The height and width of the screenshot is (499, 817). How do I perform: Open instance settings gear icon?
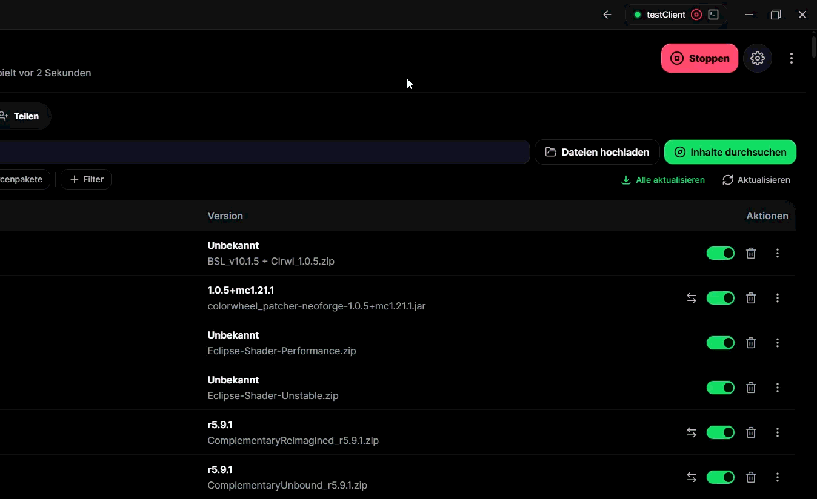pyautogui.click(x=758, y=58)
